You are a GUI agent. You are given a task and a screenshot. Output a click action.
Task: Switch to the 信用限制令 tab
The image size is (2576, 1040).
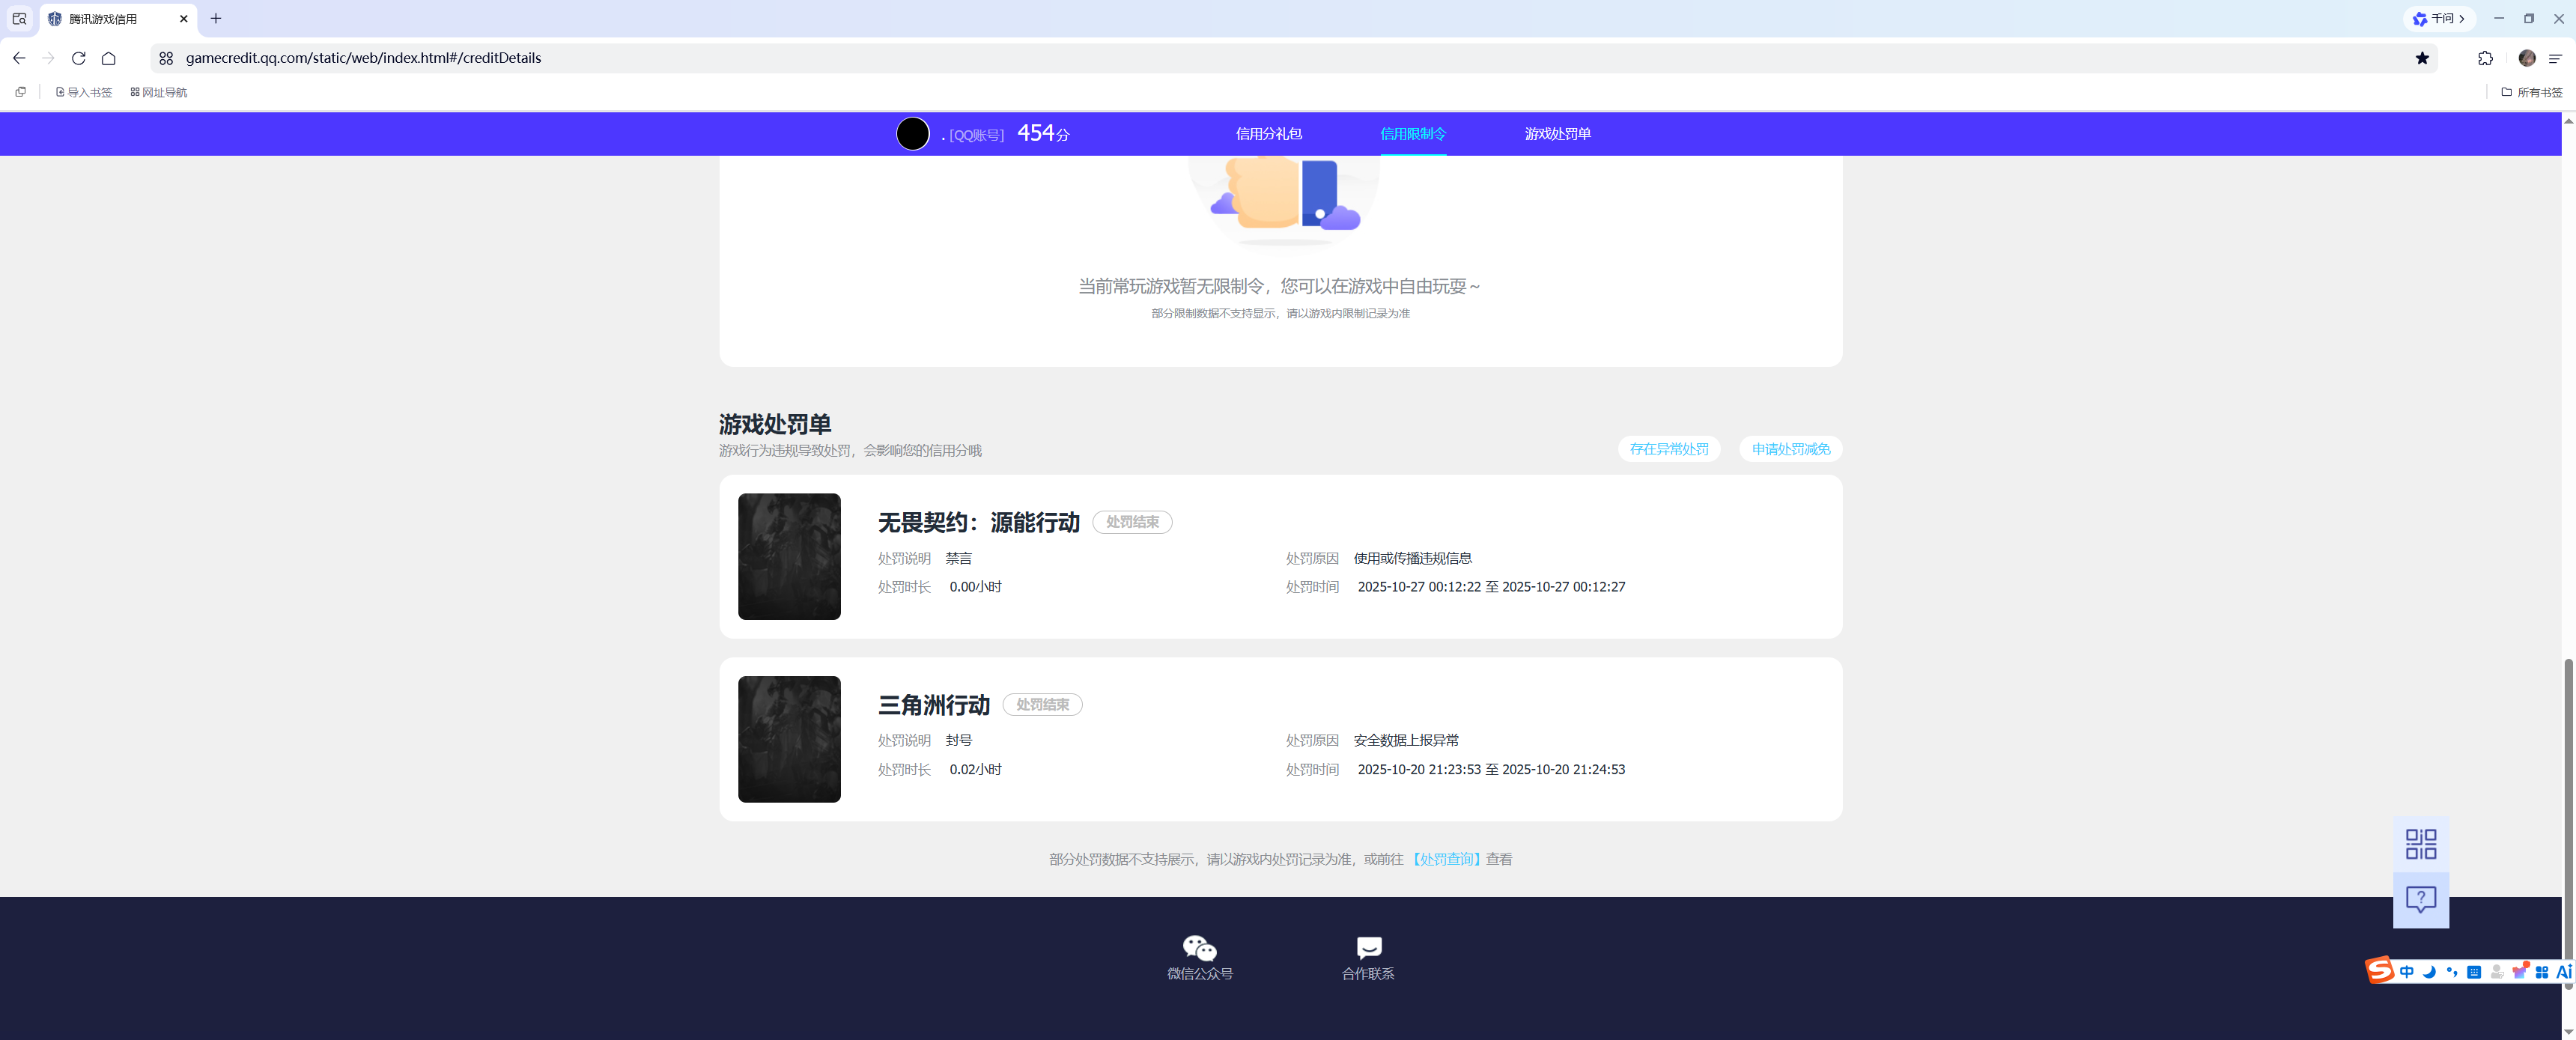(x=1413, y=134)
